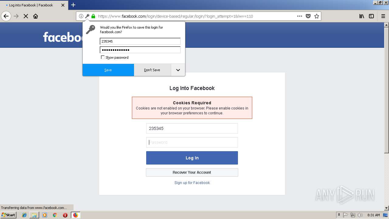Open the Firefox hamburger menu
Viewport: 389px width, 219px height.
click(383, 16)
